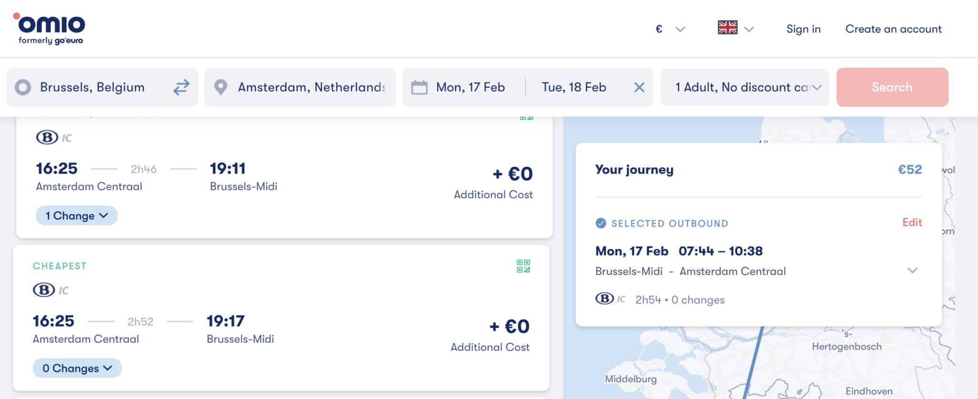This screenshot has height=399, width=978.
Task: Click the calendar icon in date field
Action: (x=419, y=87)
